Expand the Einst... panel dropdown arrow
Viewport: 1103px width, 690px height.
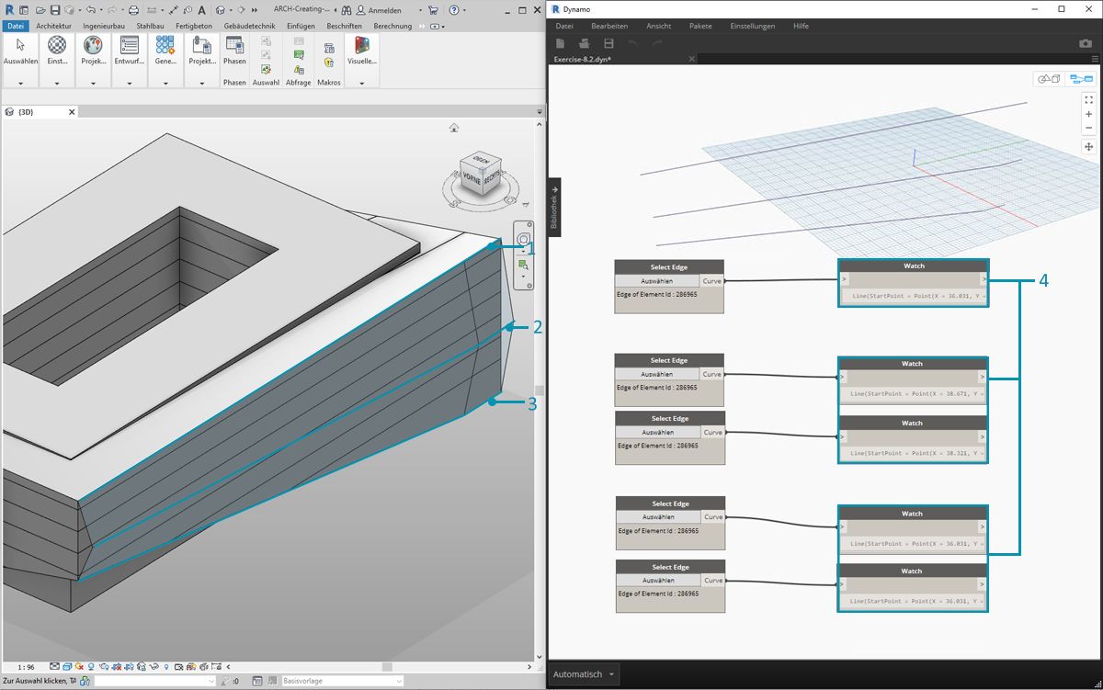coord(57,83)
